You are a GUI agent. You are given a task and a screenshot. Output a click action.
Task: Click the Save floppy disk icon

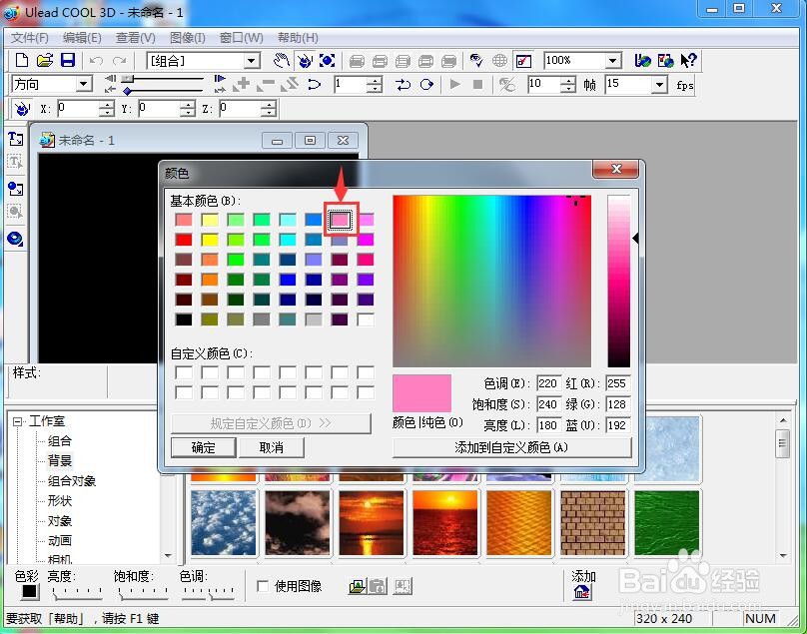click(68, 60)
